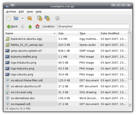
Task: Open the Help menu
Action: pyautogui.click(x=39, y=12)
